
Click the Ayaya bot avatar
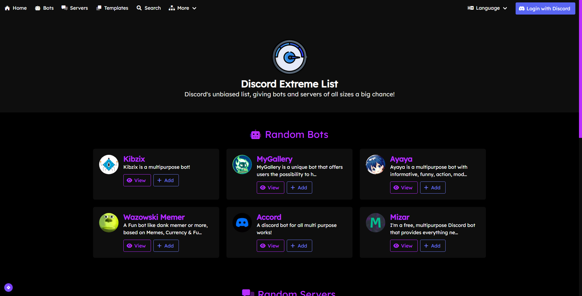click(x=376, y=165)
